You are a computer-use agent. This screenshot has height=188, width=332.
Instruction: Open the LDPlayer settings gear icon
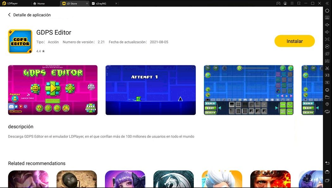click(x=327, y=10)
